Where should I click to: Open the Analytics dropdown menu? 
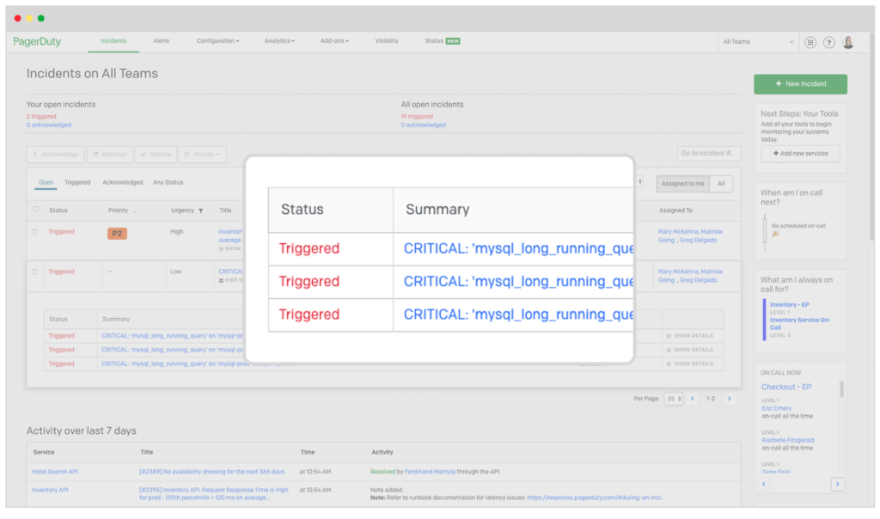click(x=279, y=41)
